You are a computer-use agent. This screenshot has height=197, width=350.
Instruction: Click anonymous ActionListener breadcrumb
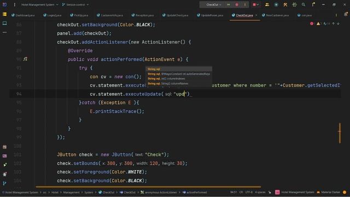click(159, 192)
